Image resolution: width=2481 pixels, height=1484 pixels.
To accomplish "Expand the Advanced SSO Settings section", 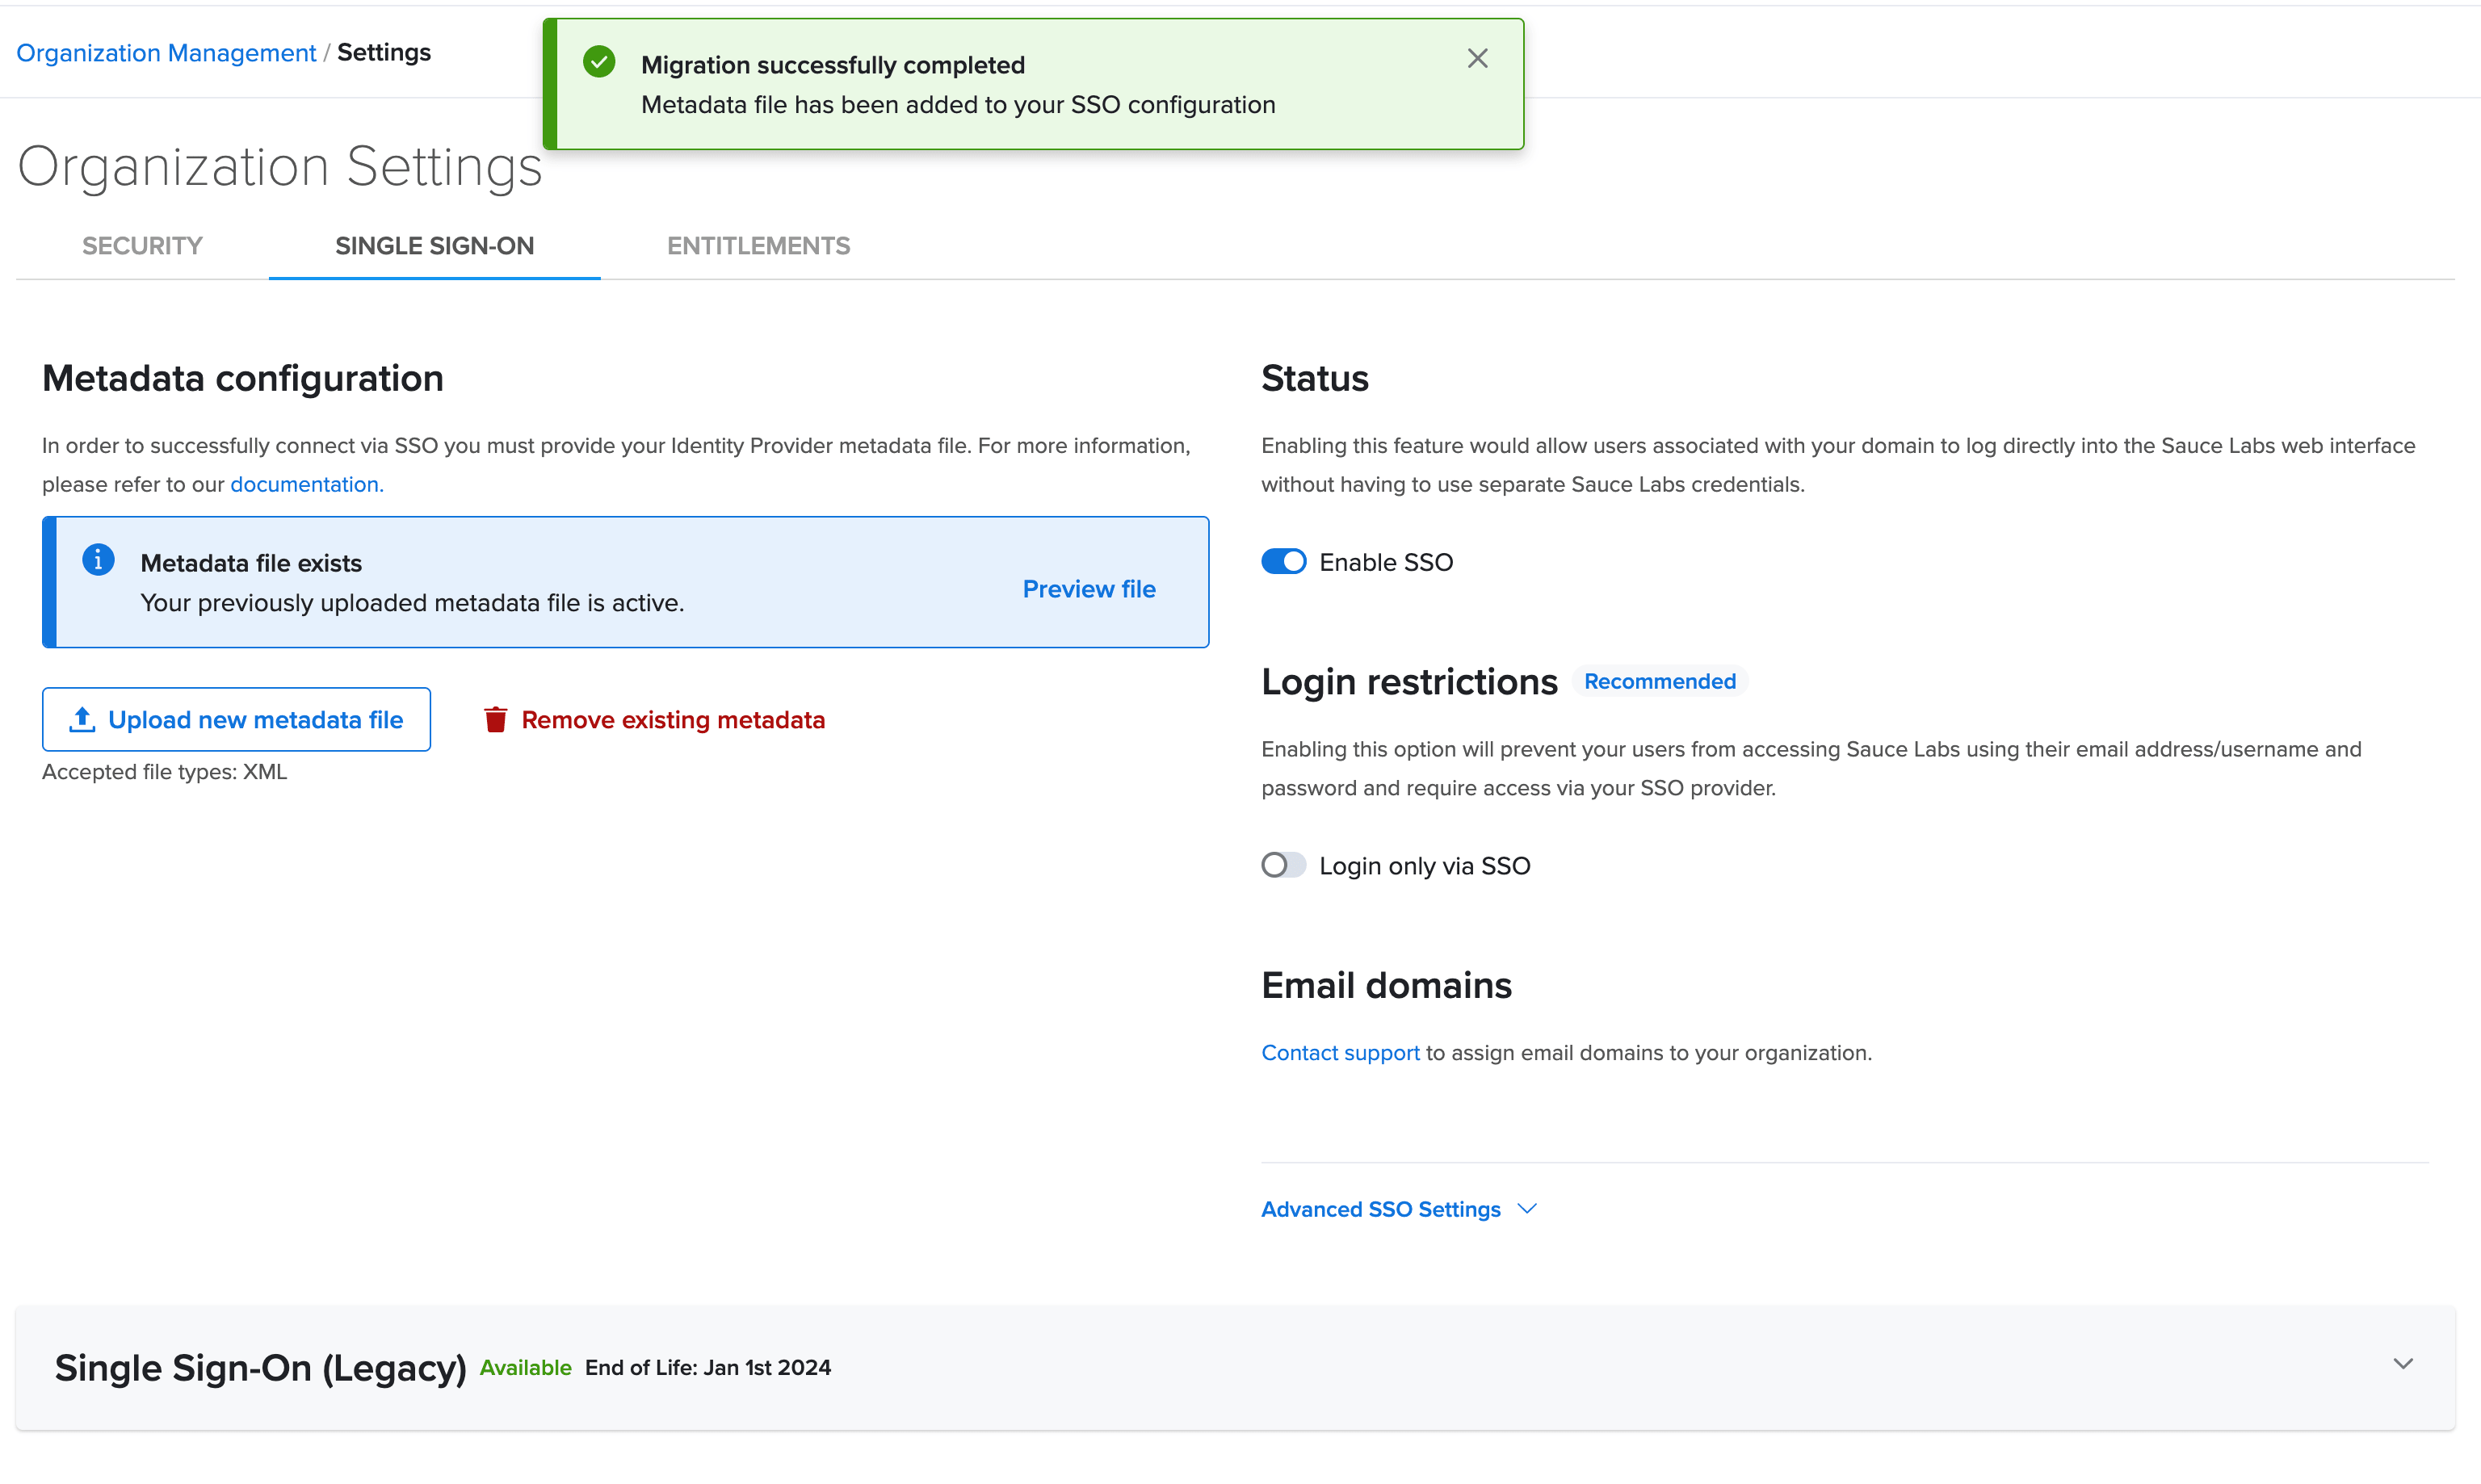I will [x=1381, y=1209].
